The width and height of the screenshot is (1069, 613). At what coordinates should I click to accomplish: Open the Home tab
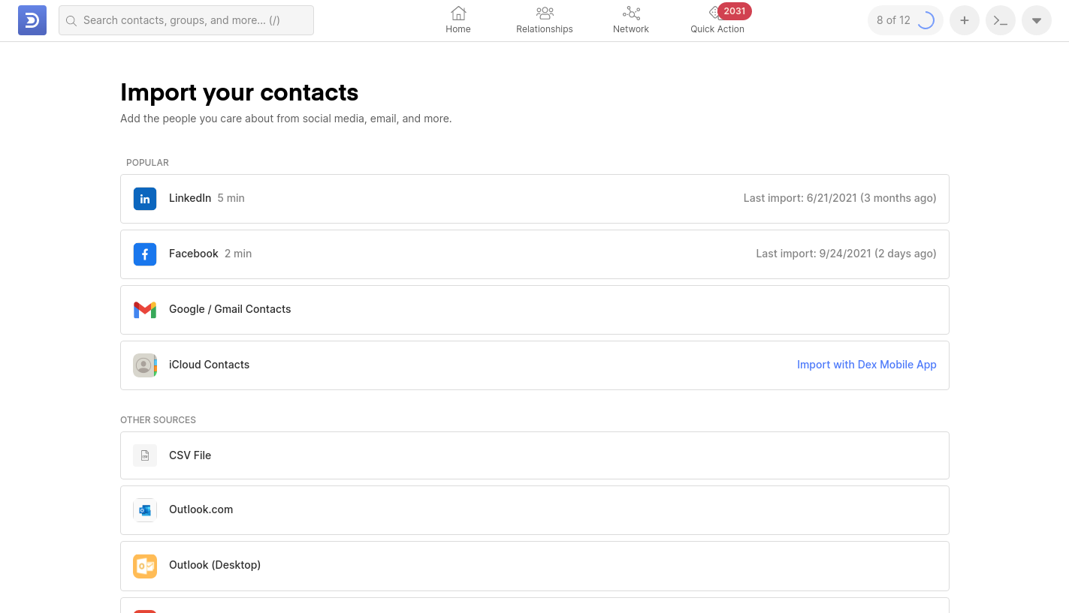pyautogui.click(x=458, y=20)
